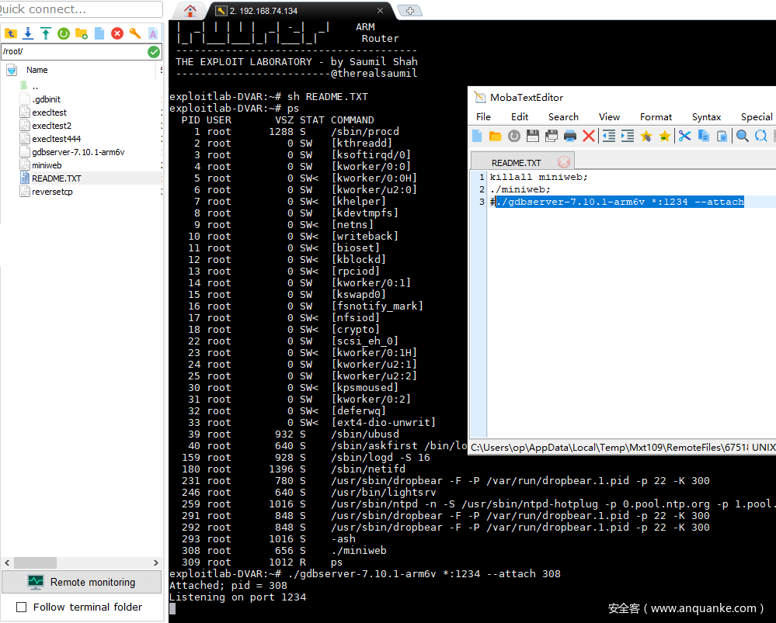776x623 pixels.
Task: Open the Format menu in MobaTextEditor
Action: coord(656,116)
